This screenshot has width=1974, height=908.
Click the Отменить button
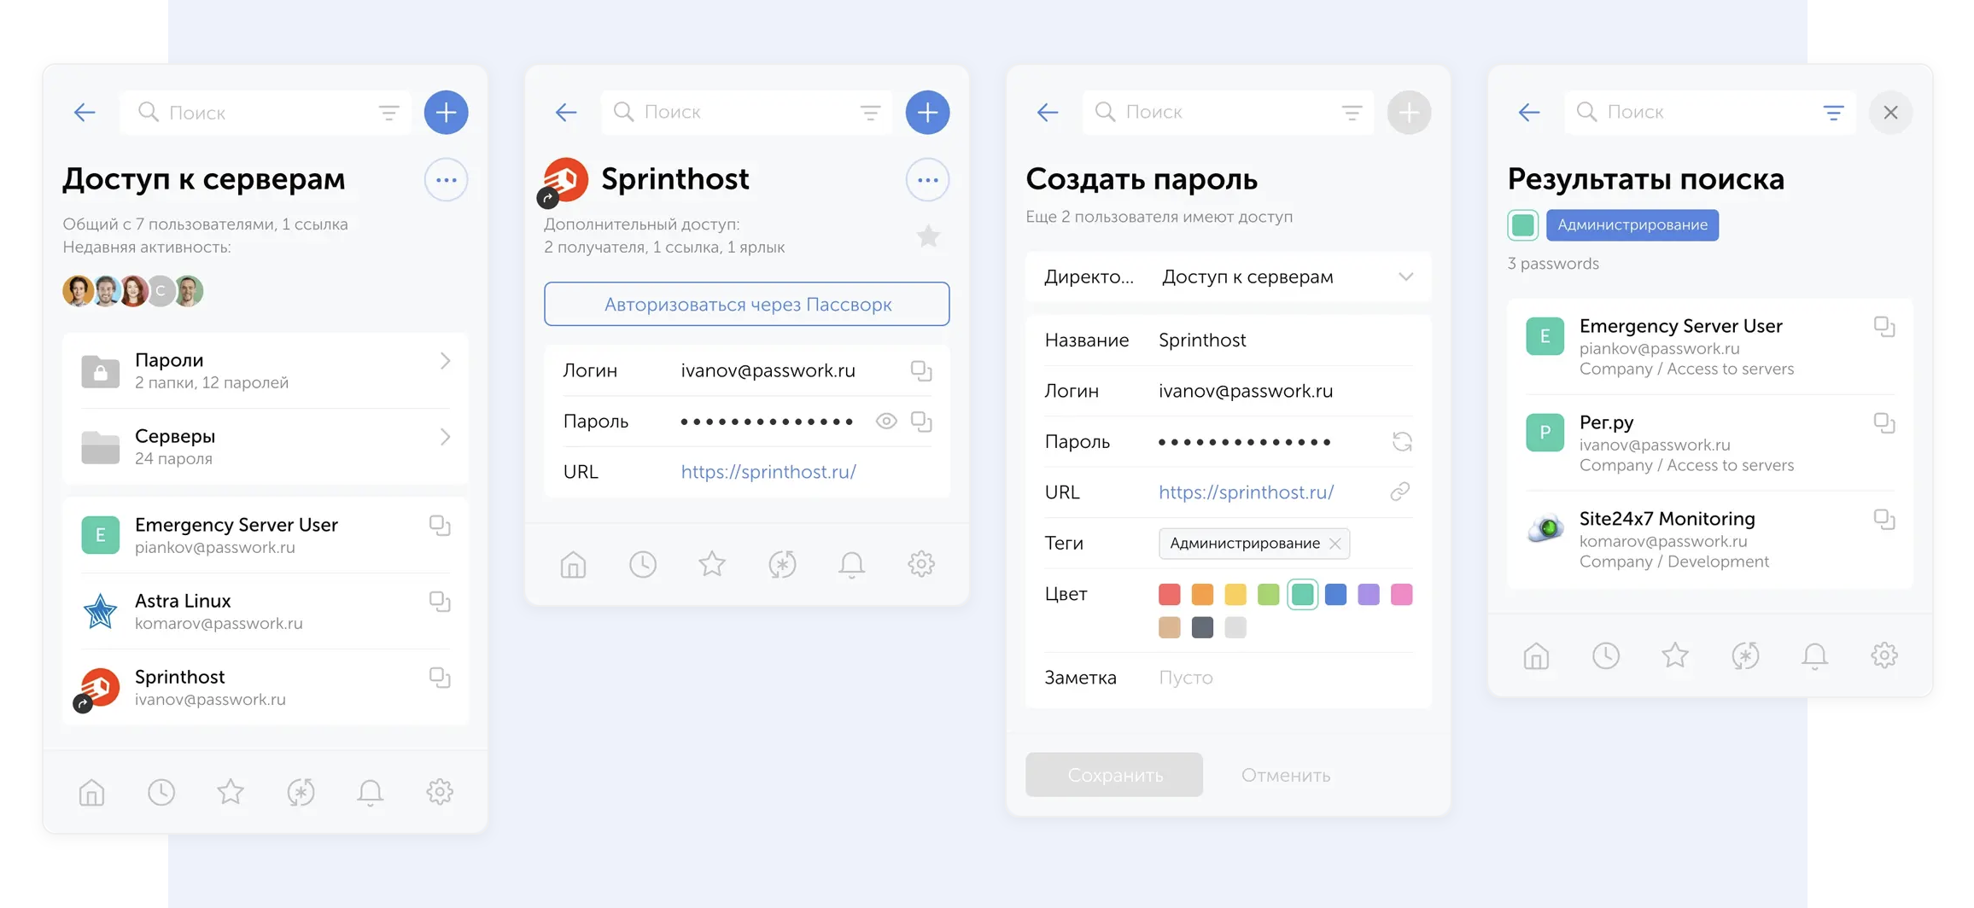(1285, 775)
